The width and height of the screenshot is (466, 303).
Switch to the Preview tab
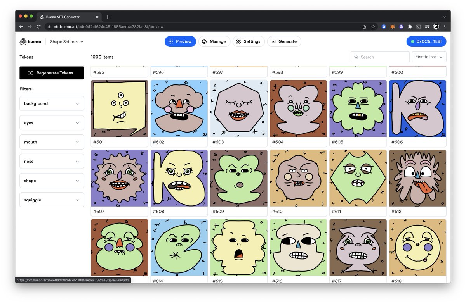180,41
